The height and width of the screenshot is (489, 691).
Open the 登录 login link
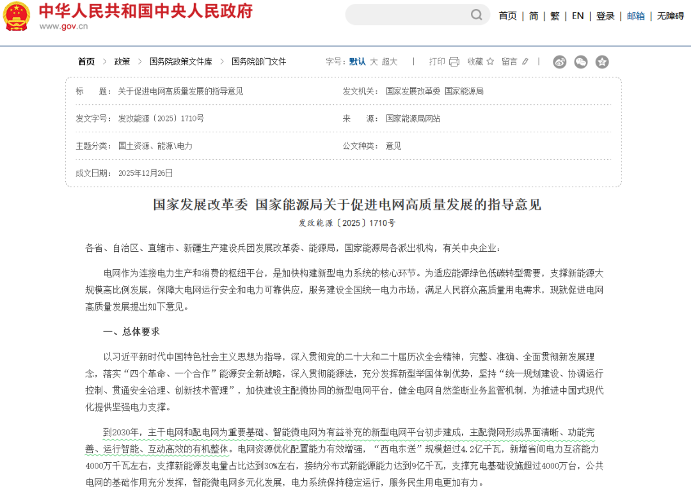click(605, 16)
